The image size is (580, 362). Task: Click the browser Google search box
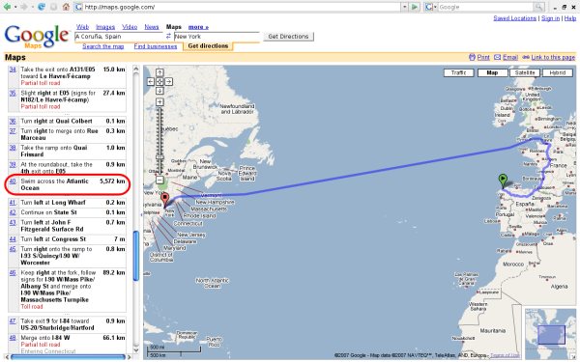(x=485, y=7)
